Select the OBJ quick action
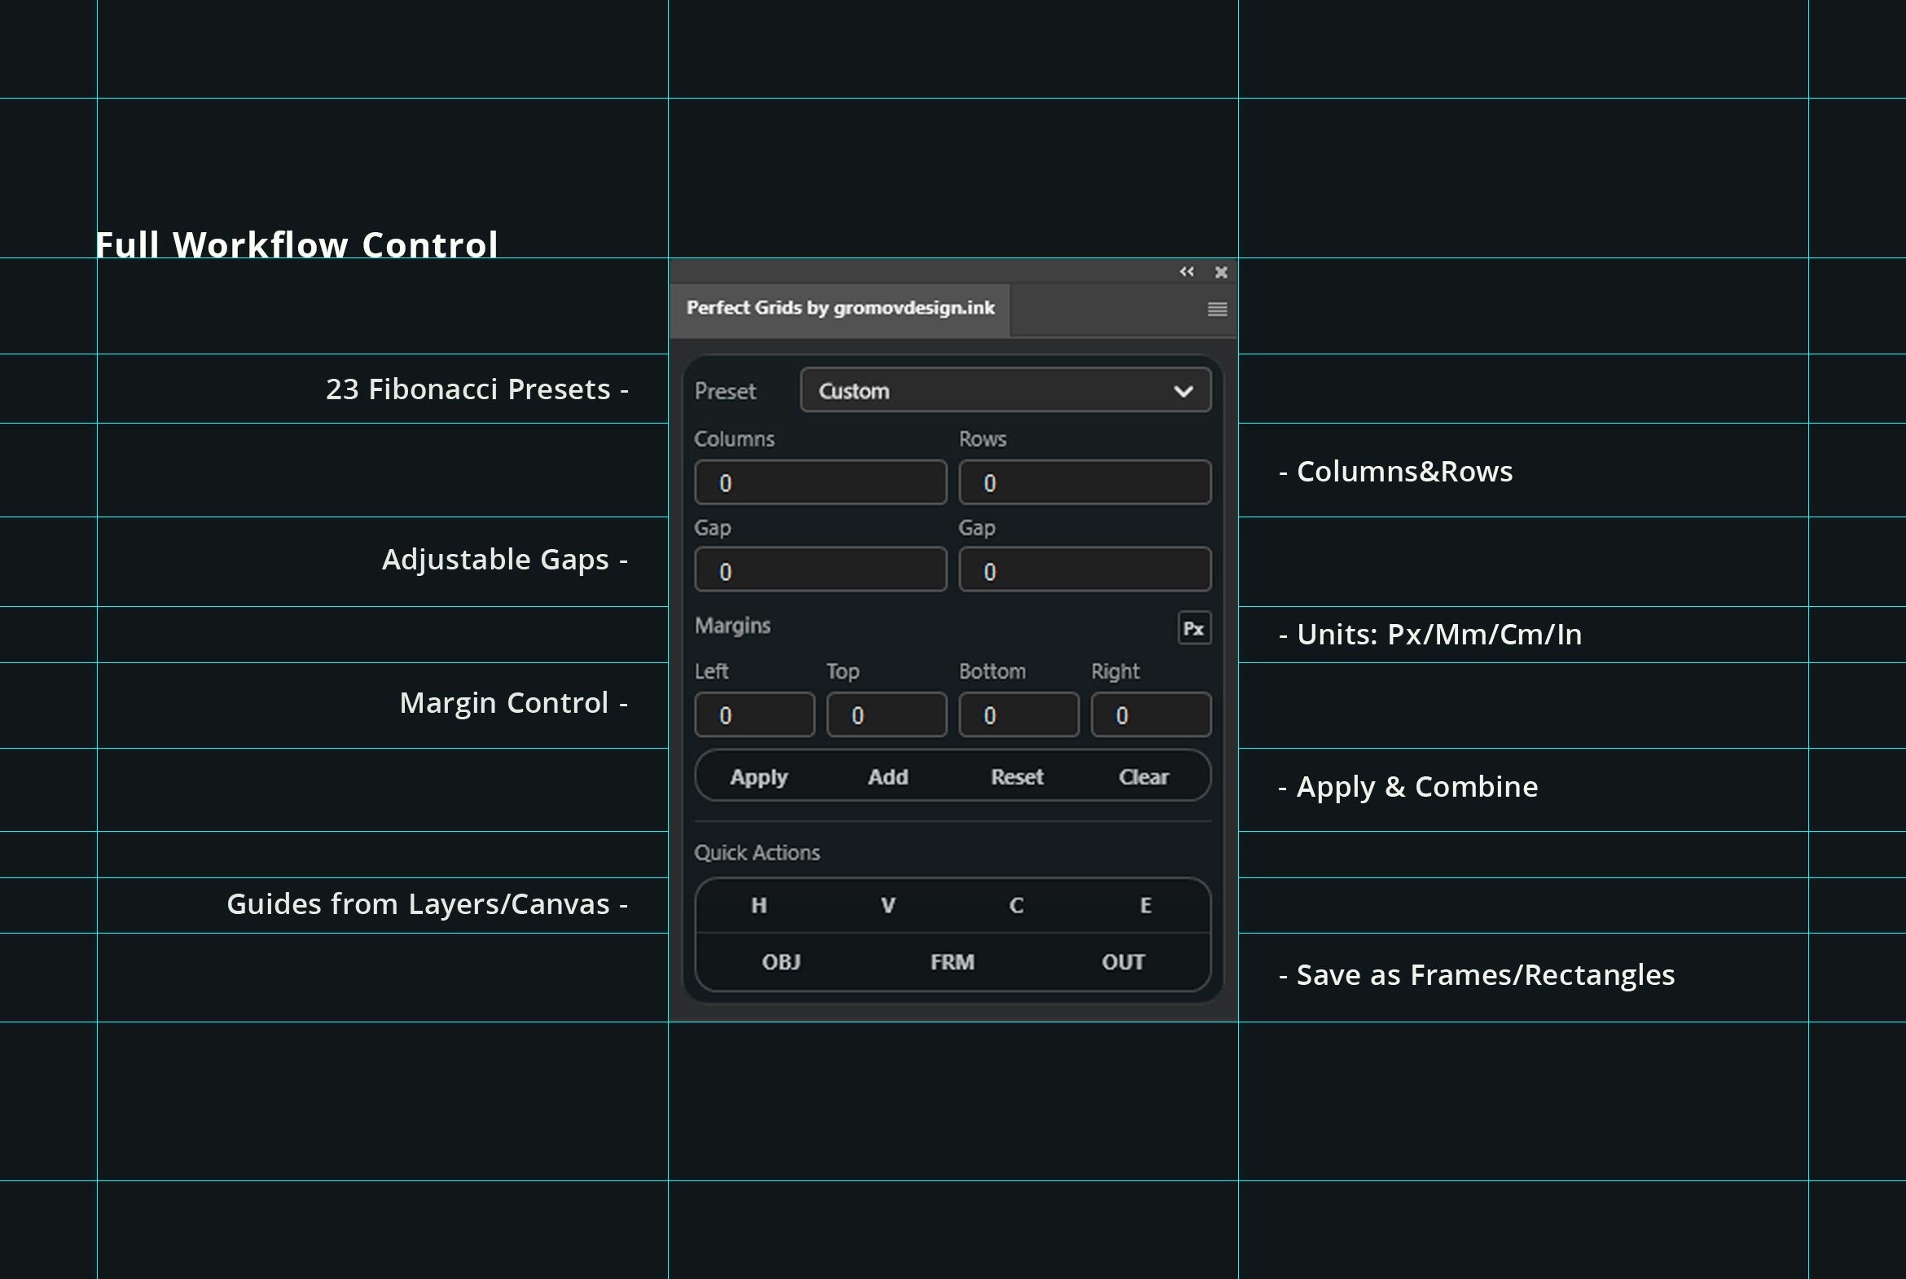This screenshot has width=1906, height=1279. coord(780,962)
